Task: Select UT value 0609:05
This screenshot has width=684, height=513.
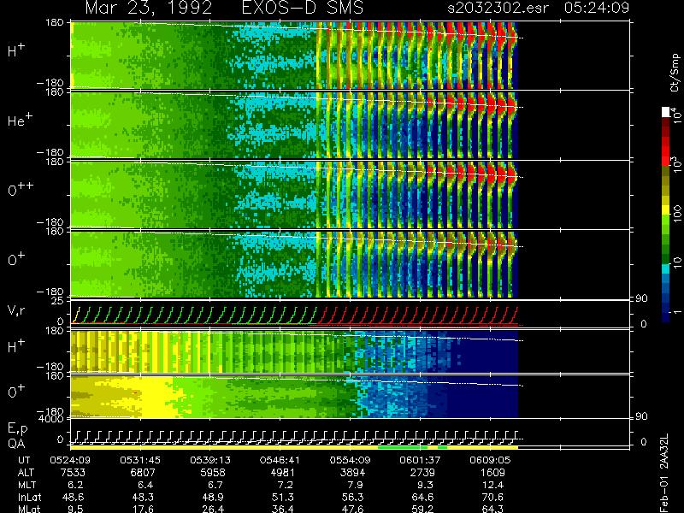Action: 490,460
